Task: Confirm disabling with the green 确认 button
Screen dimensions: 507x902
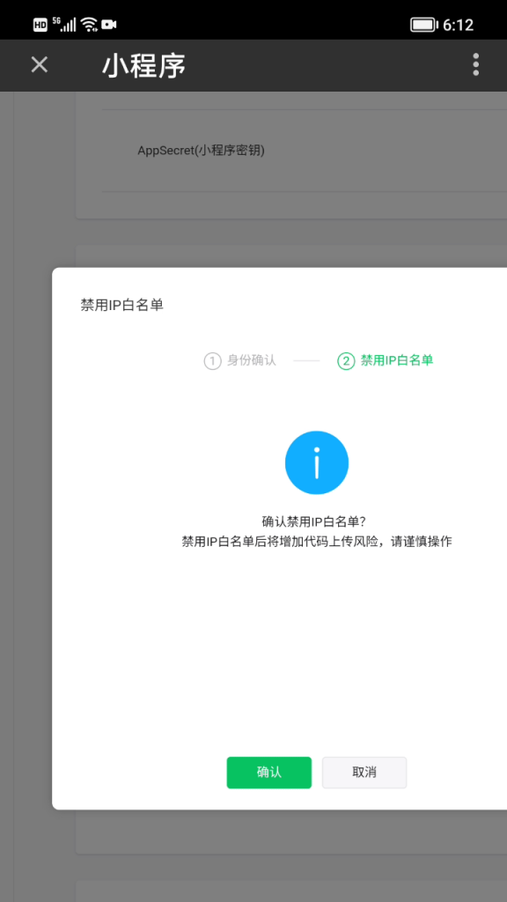Action: point(269,772)
